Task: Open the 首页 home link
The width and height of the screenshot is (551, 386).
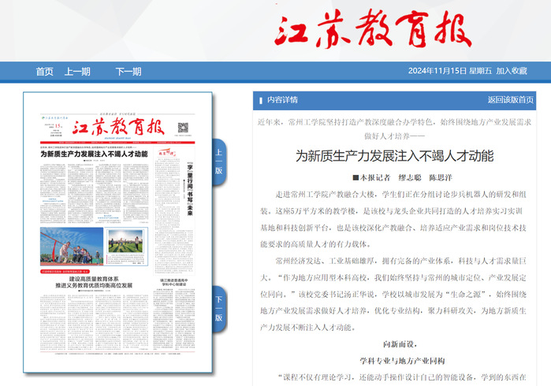Action: 44,72
